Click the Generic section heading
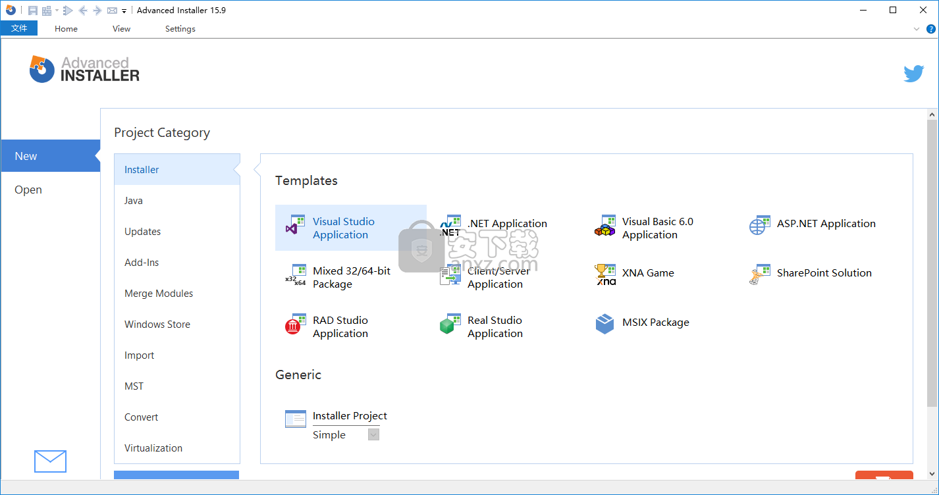The width and height of the screenshot is (939, 495). click(298, 375)
